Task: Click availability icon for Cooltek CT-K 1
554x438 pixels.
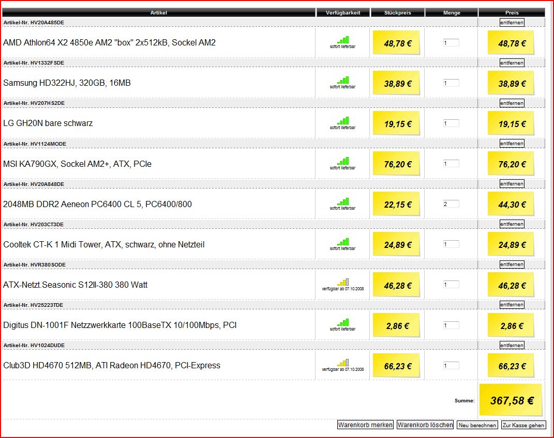Action: click(x=343, y=242)
